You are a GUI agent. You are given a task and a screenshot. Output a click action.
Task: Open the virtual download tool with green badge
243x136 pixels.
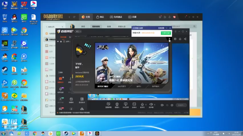click(x=60, y=100)
